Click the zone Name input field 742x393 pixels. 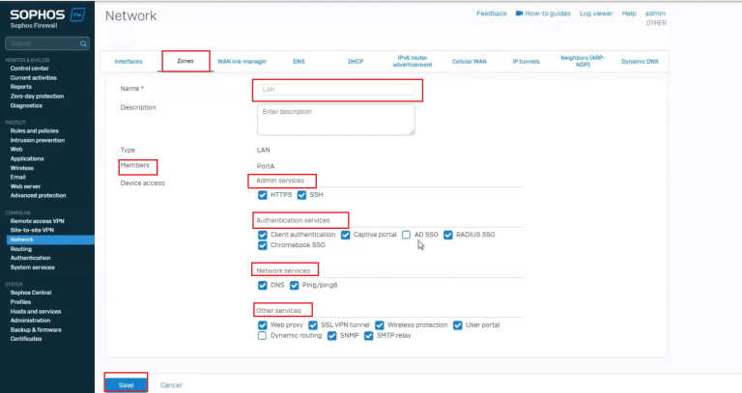(336, 90)
